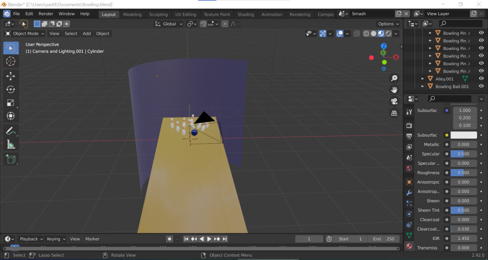Open the Tool properties tab

(x=409, y=112)
